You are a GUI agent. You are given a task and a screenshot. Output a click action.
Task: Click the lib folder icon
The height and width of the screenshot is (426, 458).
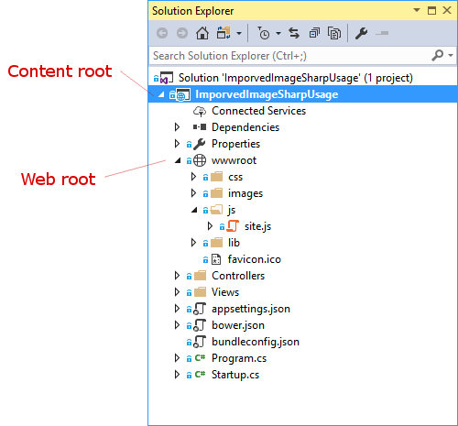(x=217, y=243)
